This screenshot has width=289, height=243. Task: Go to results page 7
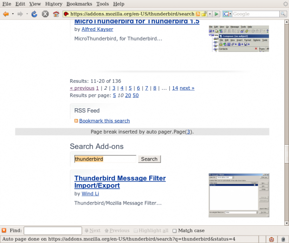point(147,88)
